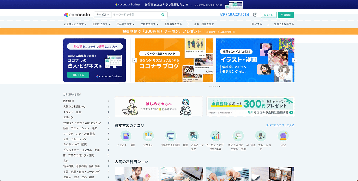Click the coconala logo
This screenshot has height=181, width=358.
[77, 15]
